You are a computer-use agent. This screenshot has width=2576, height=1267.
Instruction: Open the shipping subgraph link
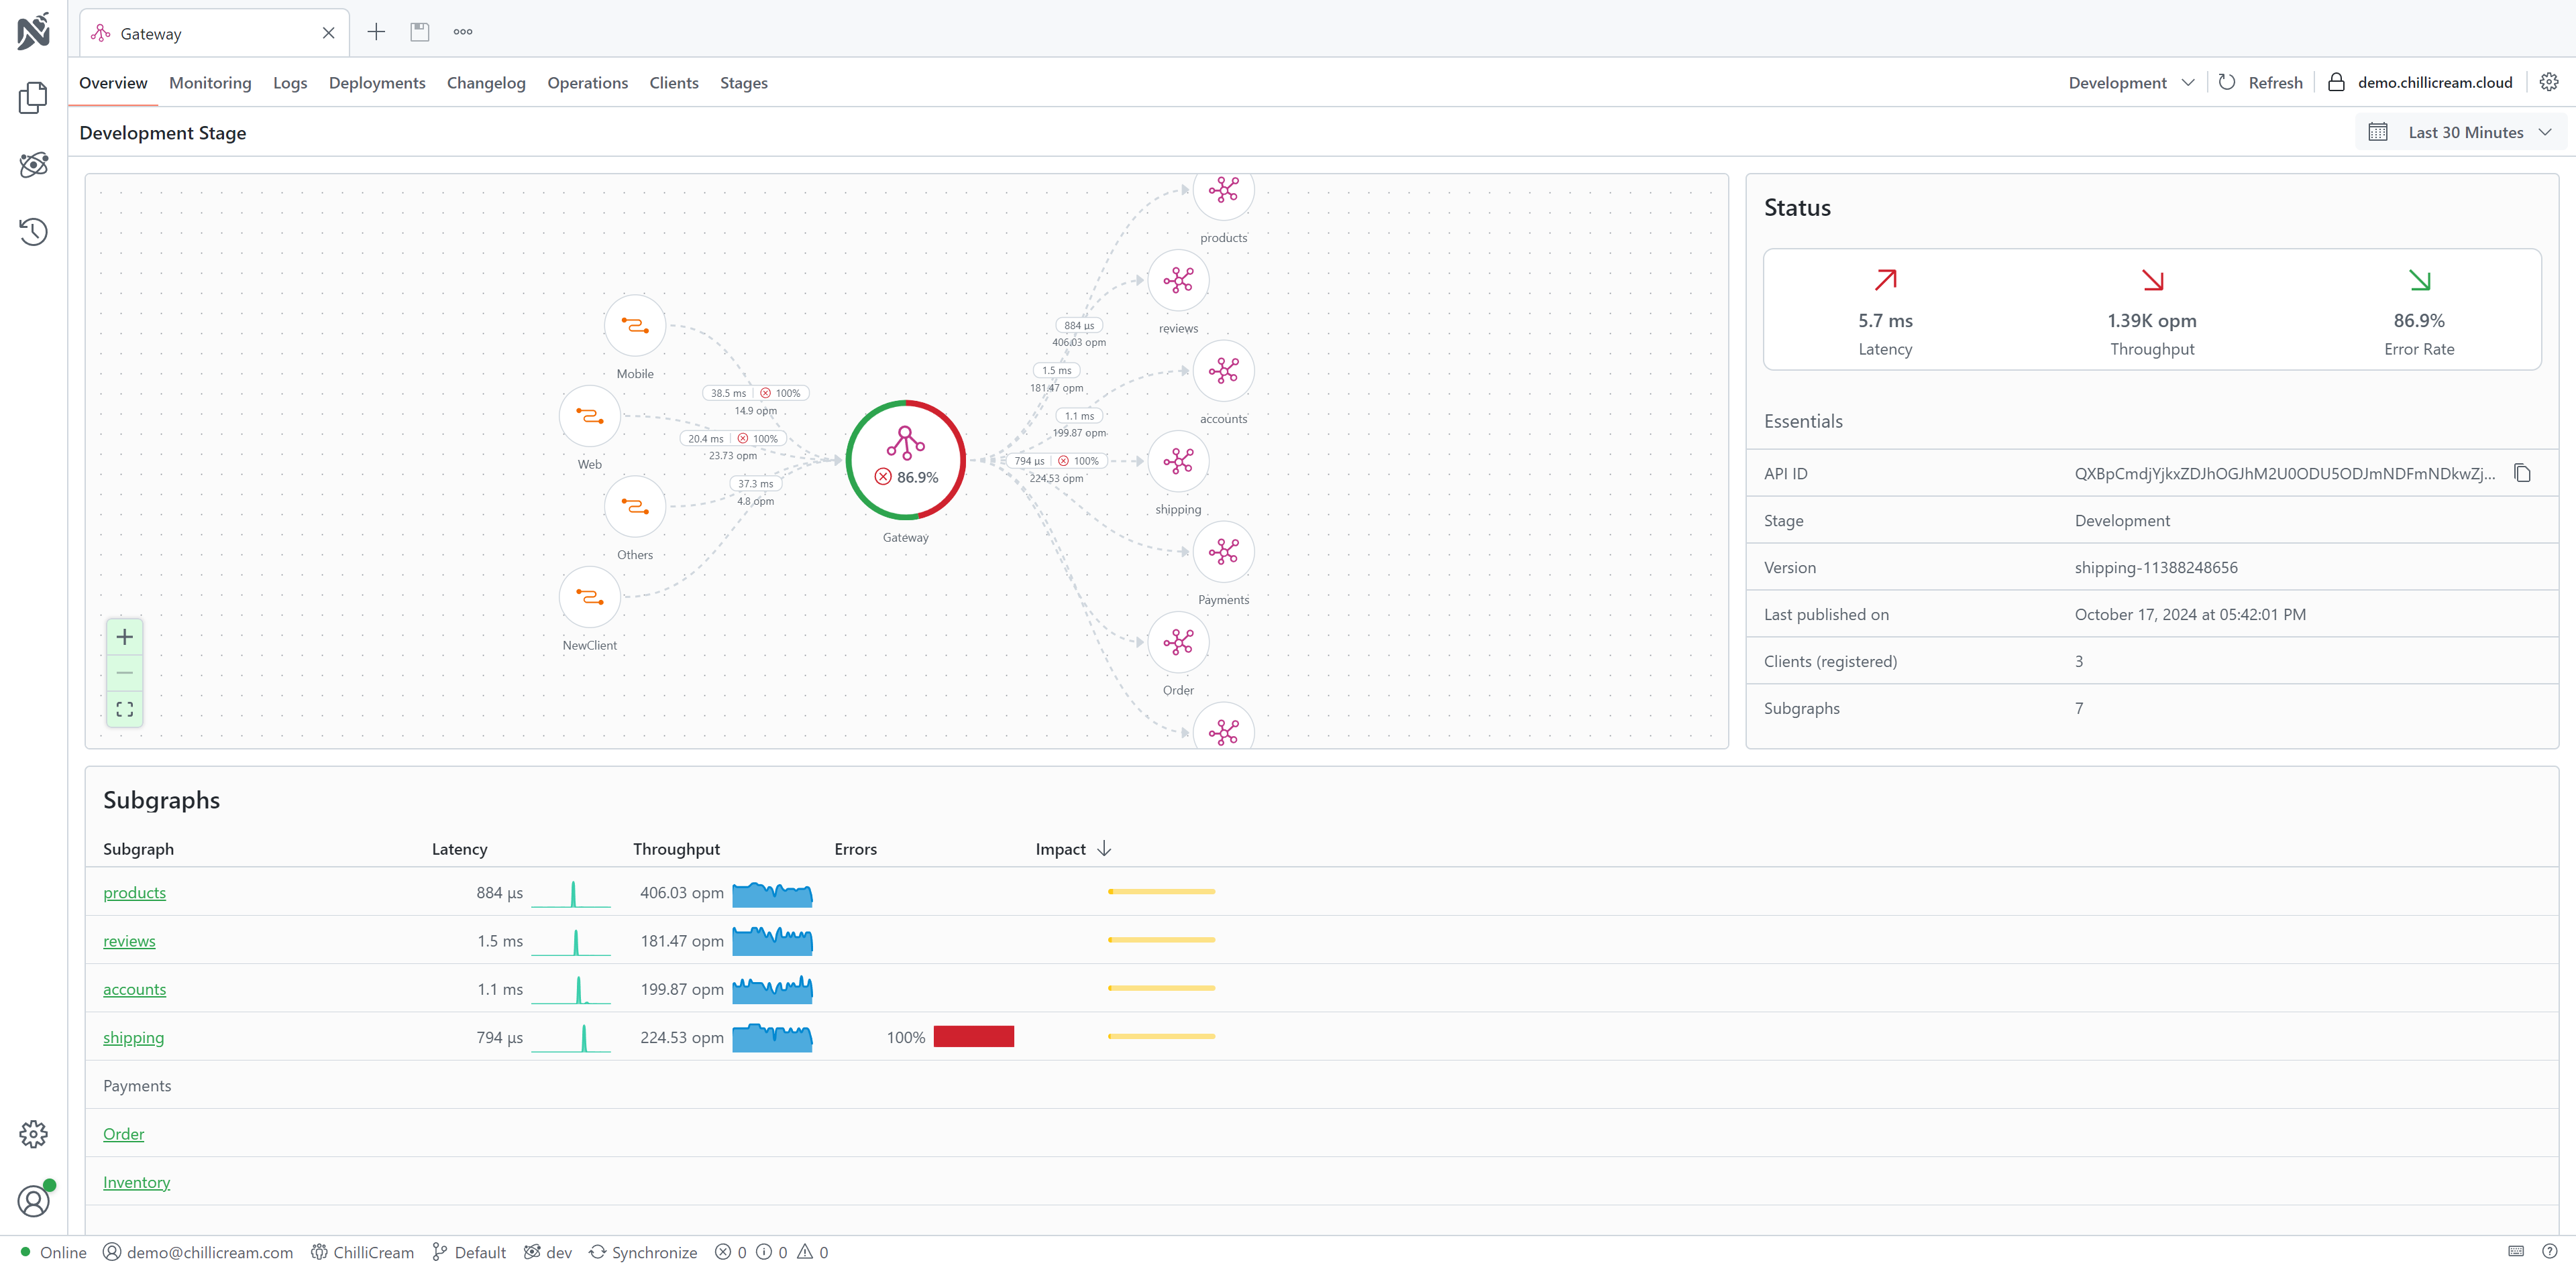pyautogui.click(x=133, y=1037)
